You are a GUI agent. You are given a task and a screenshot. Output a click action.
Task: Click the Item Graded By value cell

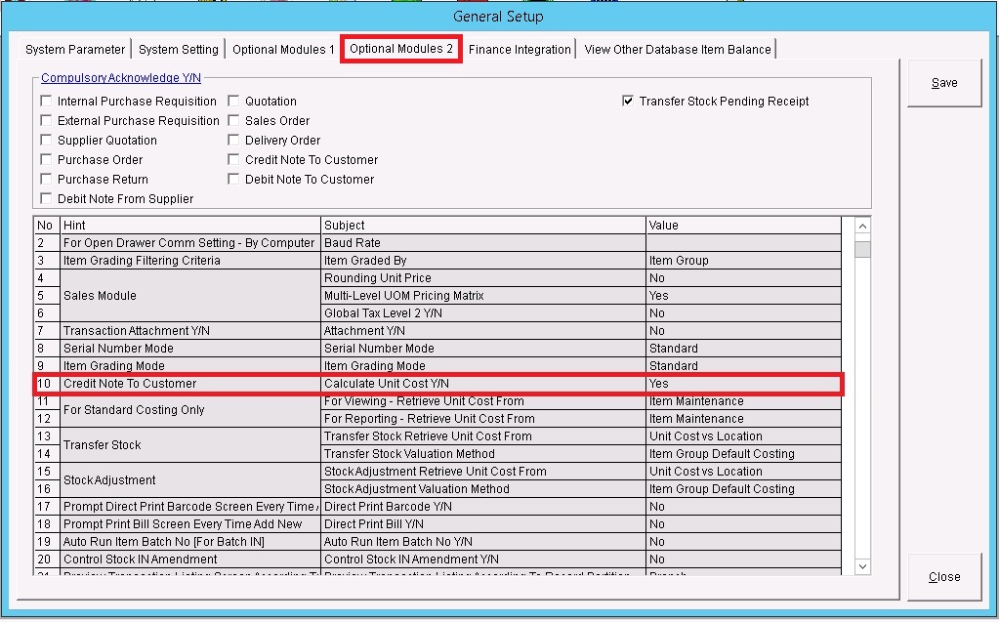742,261
